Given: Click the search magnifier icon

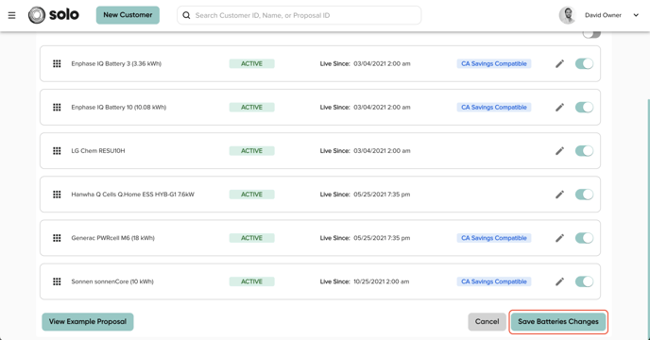Looking at the screenshot, I should click(x=186, y=15).
